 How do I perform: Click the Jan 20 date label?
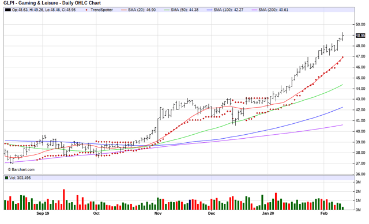pos(268,214)
